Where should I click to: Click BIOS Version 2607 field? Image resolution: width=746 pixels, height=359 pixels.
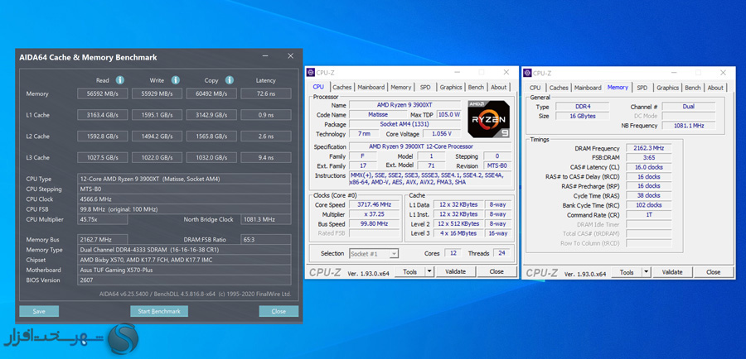click(184, 280)
